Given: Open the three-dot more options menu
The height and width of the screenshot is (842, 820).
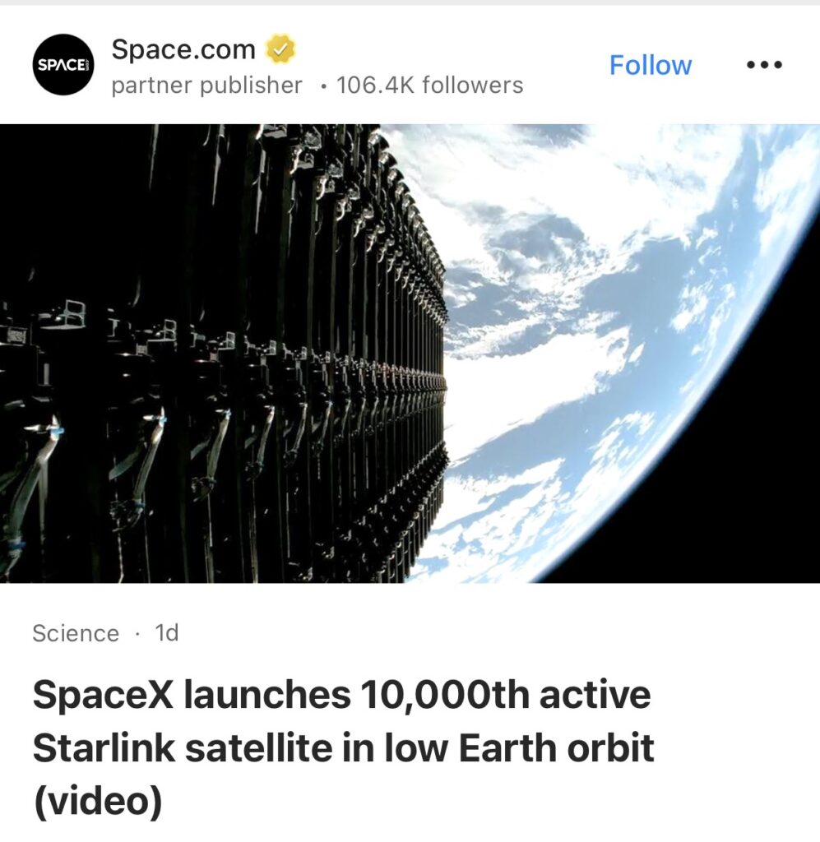Looking at the screenshot, I should tap(764, 65).
